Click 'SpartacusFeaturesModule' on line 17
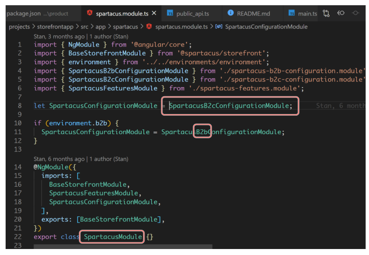The width and height of the screenshot is (369, 255). [x=94, y=193]
